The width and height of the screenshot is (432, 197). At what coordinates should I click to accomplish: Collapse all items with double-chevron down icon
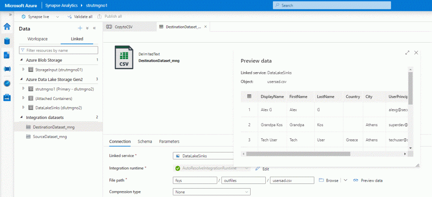click(87, 28)
